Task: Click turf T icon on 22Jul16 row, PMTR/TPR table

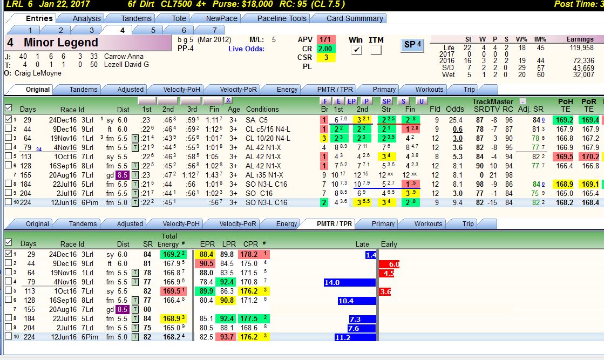Action: [135, 319]
